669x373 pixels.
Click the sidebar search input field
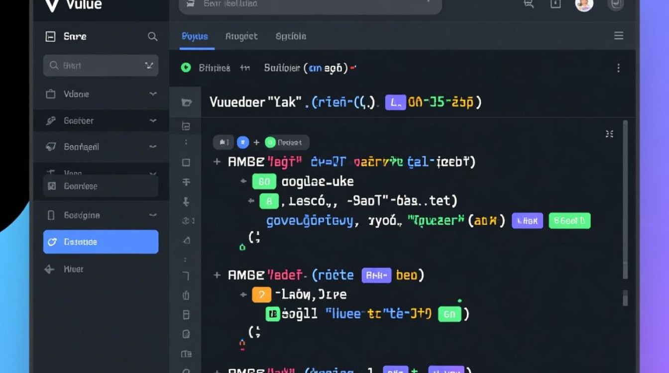pyautogui.click(x=101, y=66)
